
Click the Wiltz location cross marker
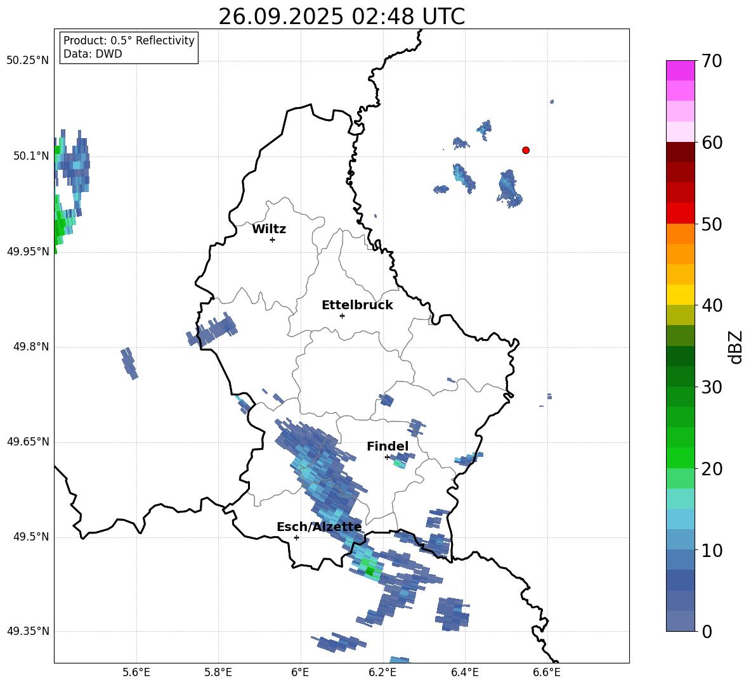272,240
